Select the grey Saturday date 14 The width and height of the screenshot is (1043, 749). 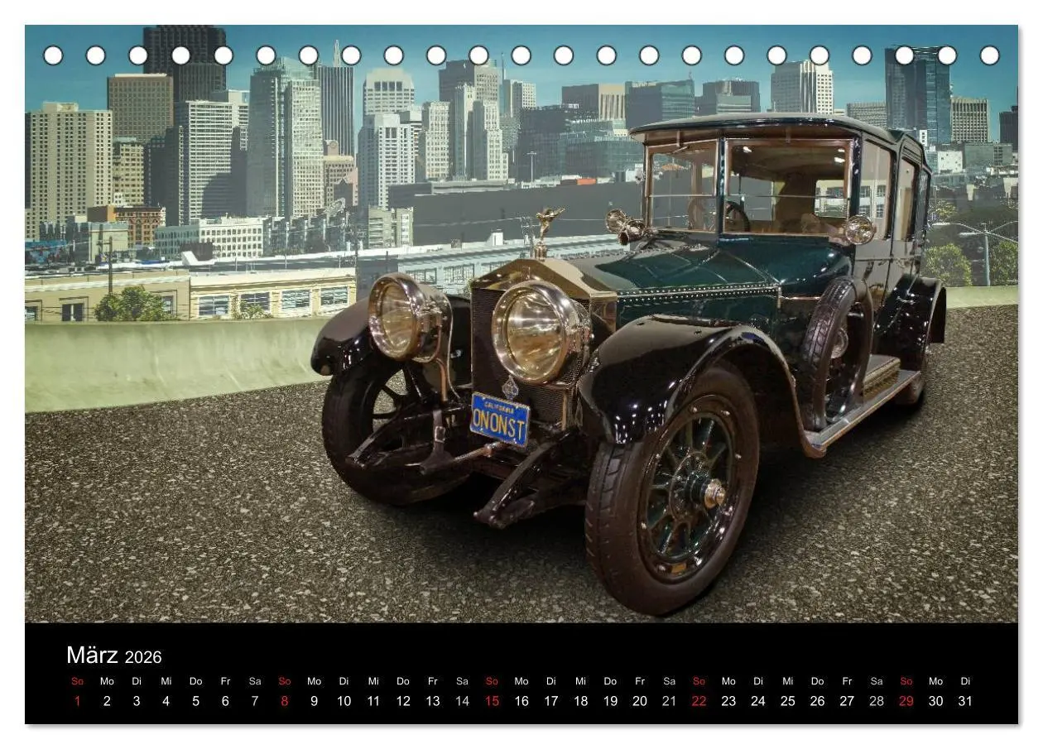462,701
